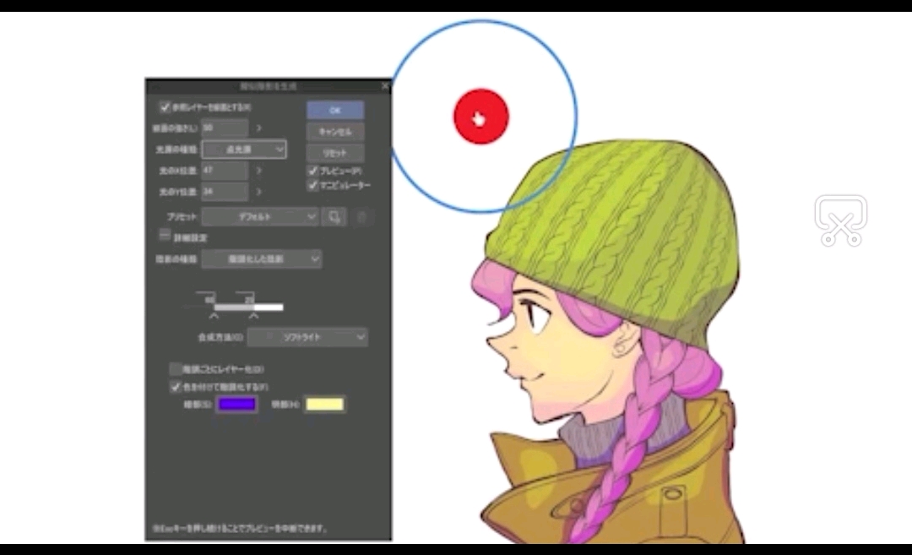Toggle the プレビュー preview checkbox
The height and width of the screenshot is (555, 912).
312,171
